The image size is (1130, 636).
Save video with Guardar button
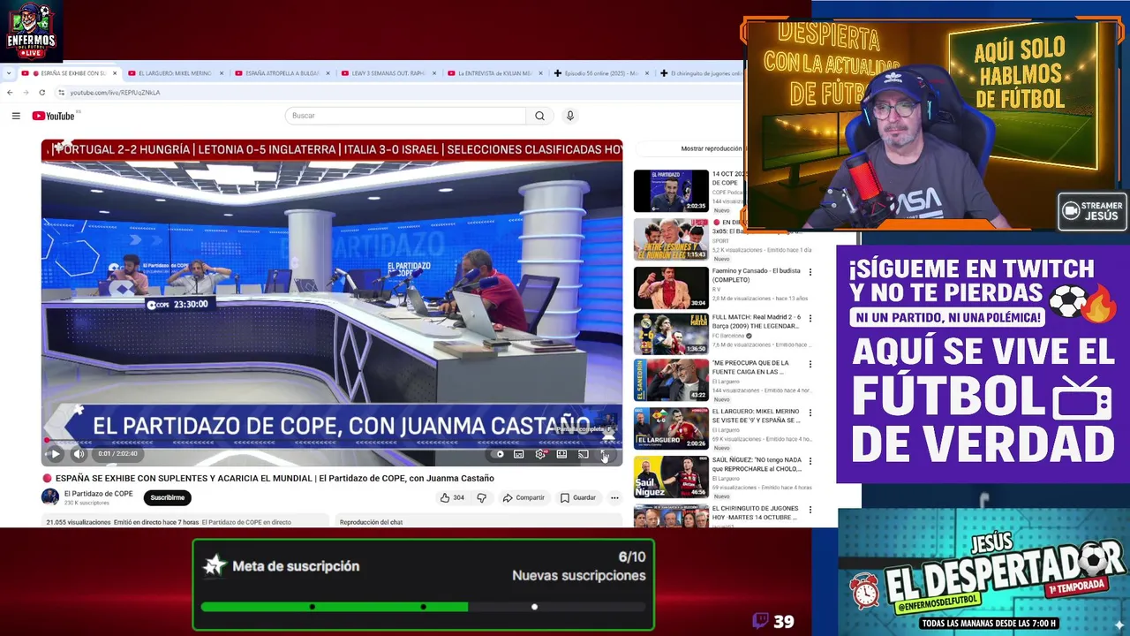point(578,497)
